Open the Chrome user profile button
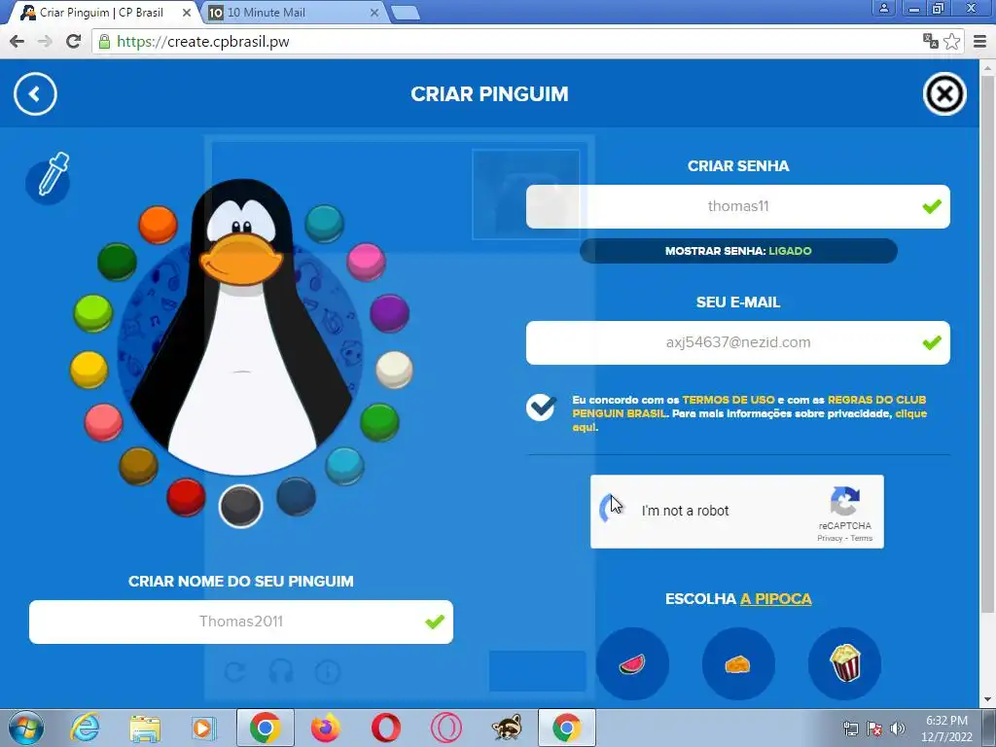 (883, 8)
